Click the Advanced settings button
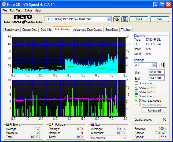Image resolution: width=173 pixels, height=142 pixels. [x=154, y=110]
